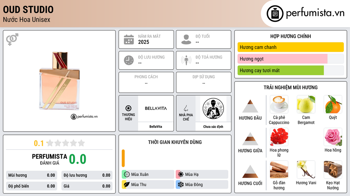Click the Oud Studio perfume bottle image
This screenshot has width=350, height=196.
(59, 81)
